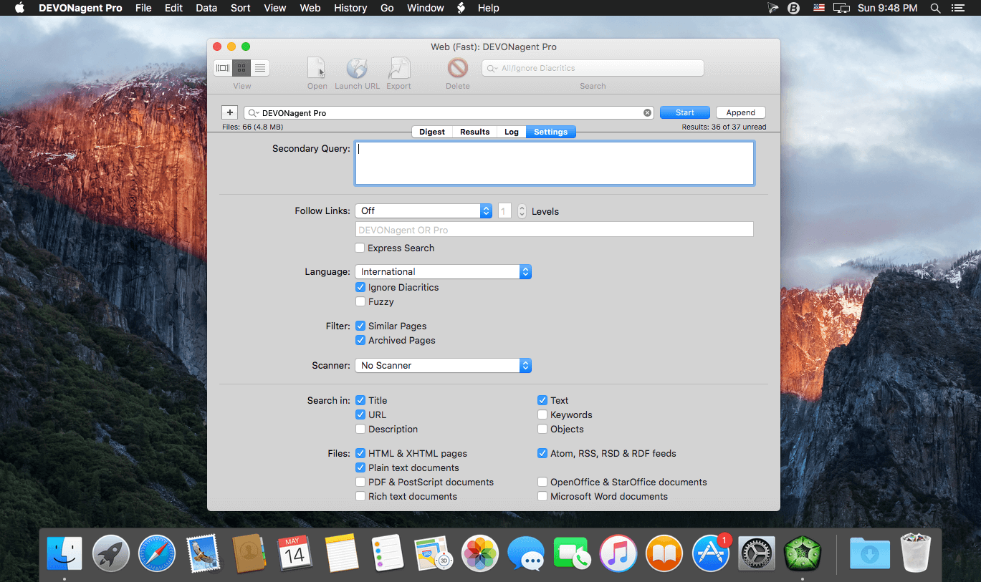Screen dimensions: 981x582
Task: Open iTunes from the Dock
Action: pos(618,553)
